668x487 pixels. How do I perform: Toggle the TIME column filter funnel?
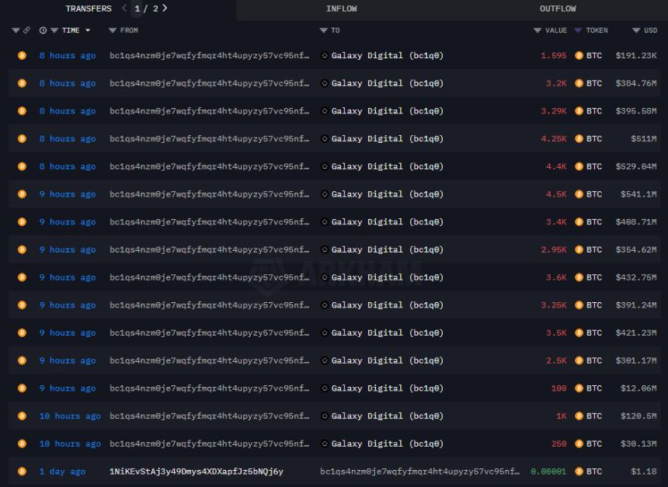click(53, 31)
